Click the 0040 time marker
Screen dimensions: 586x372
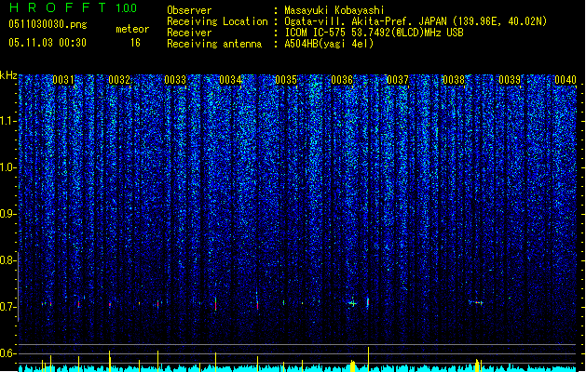pyautogui.click(x=566, y=80)
